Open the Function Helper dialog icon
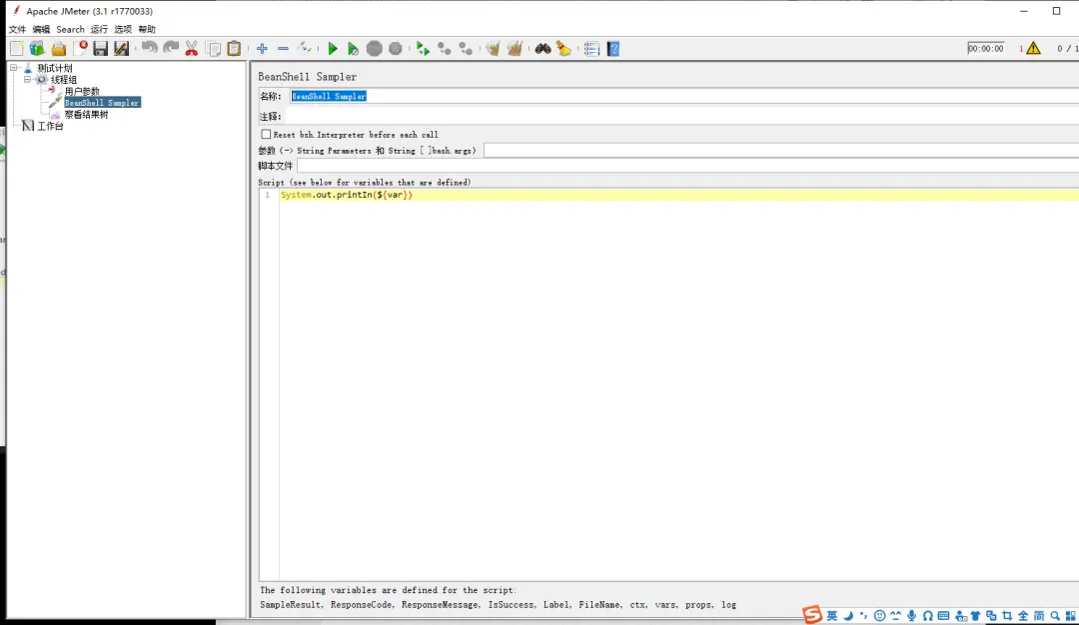This screenshot has width=1079, height=625. (x=591, y=48)
